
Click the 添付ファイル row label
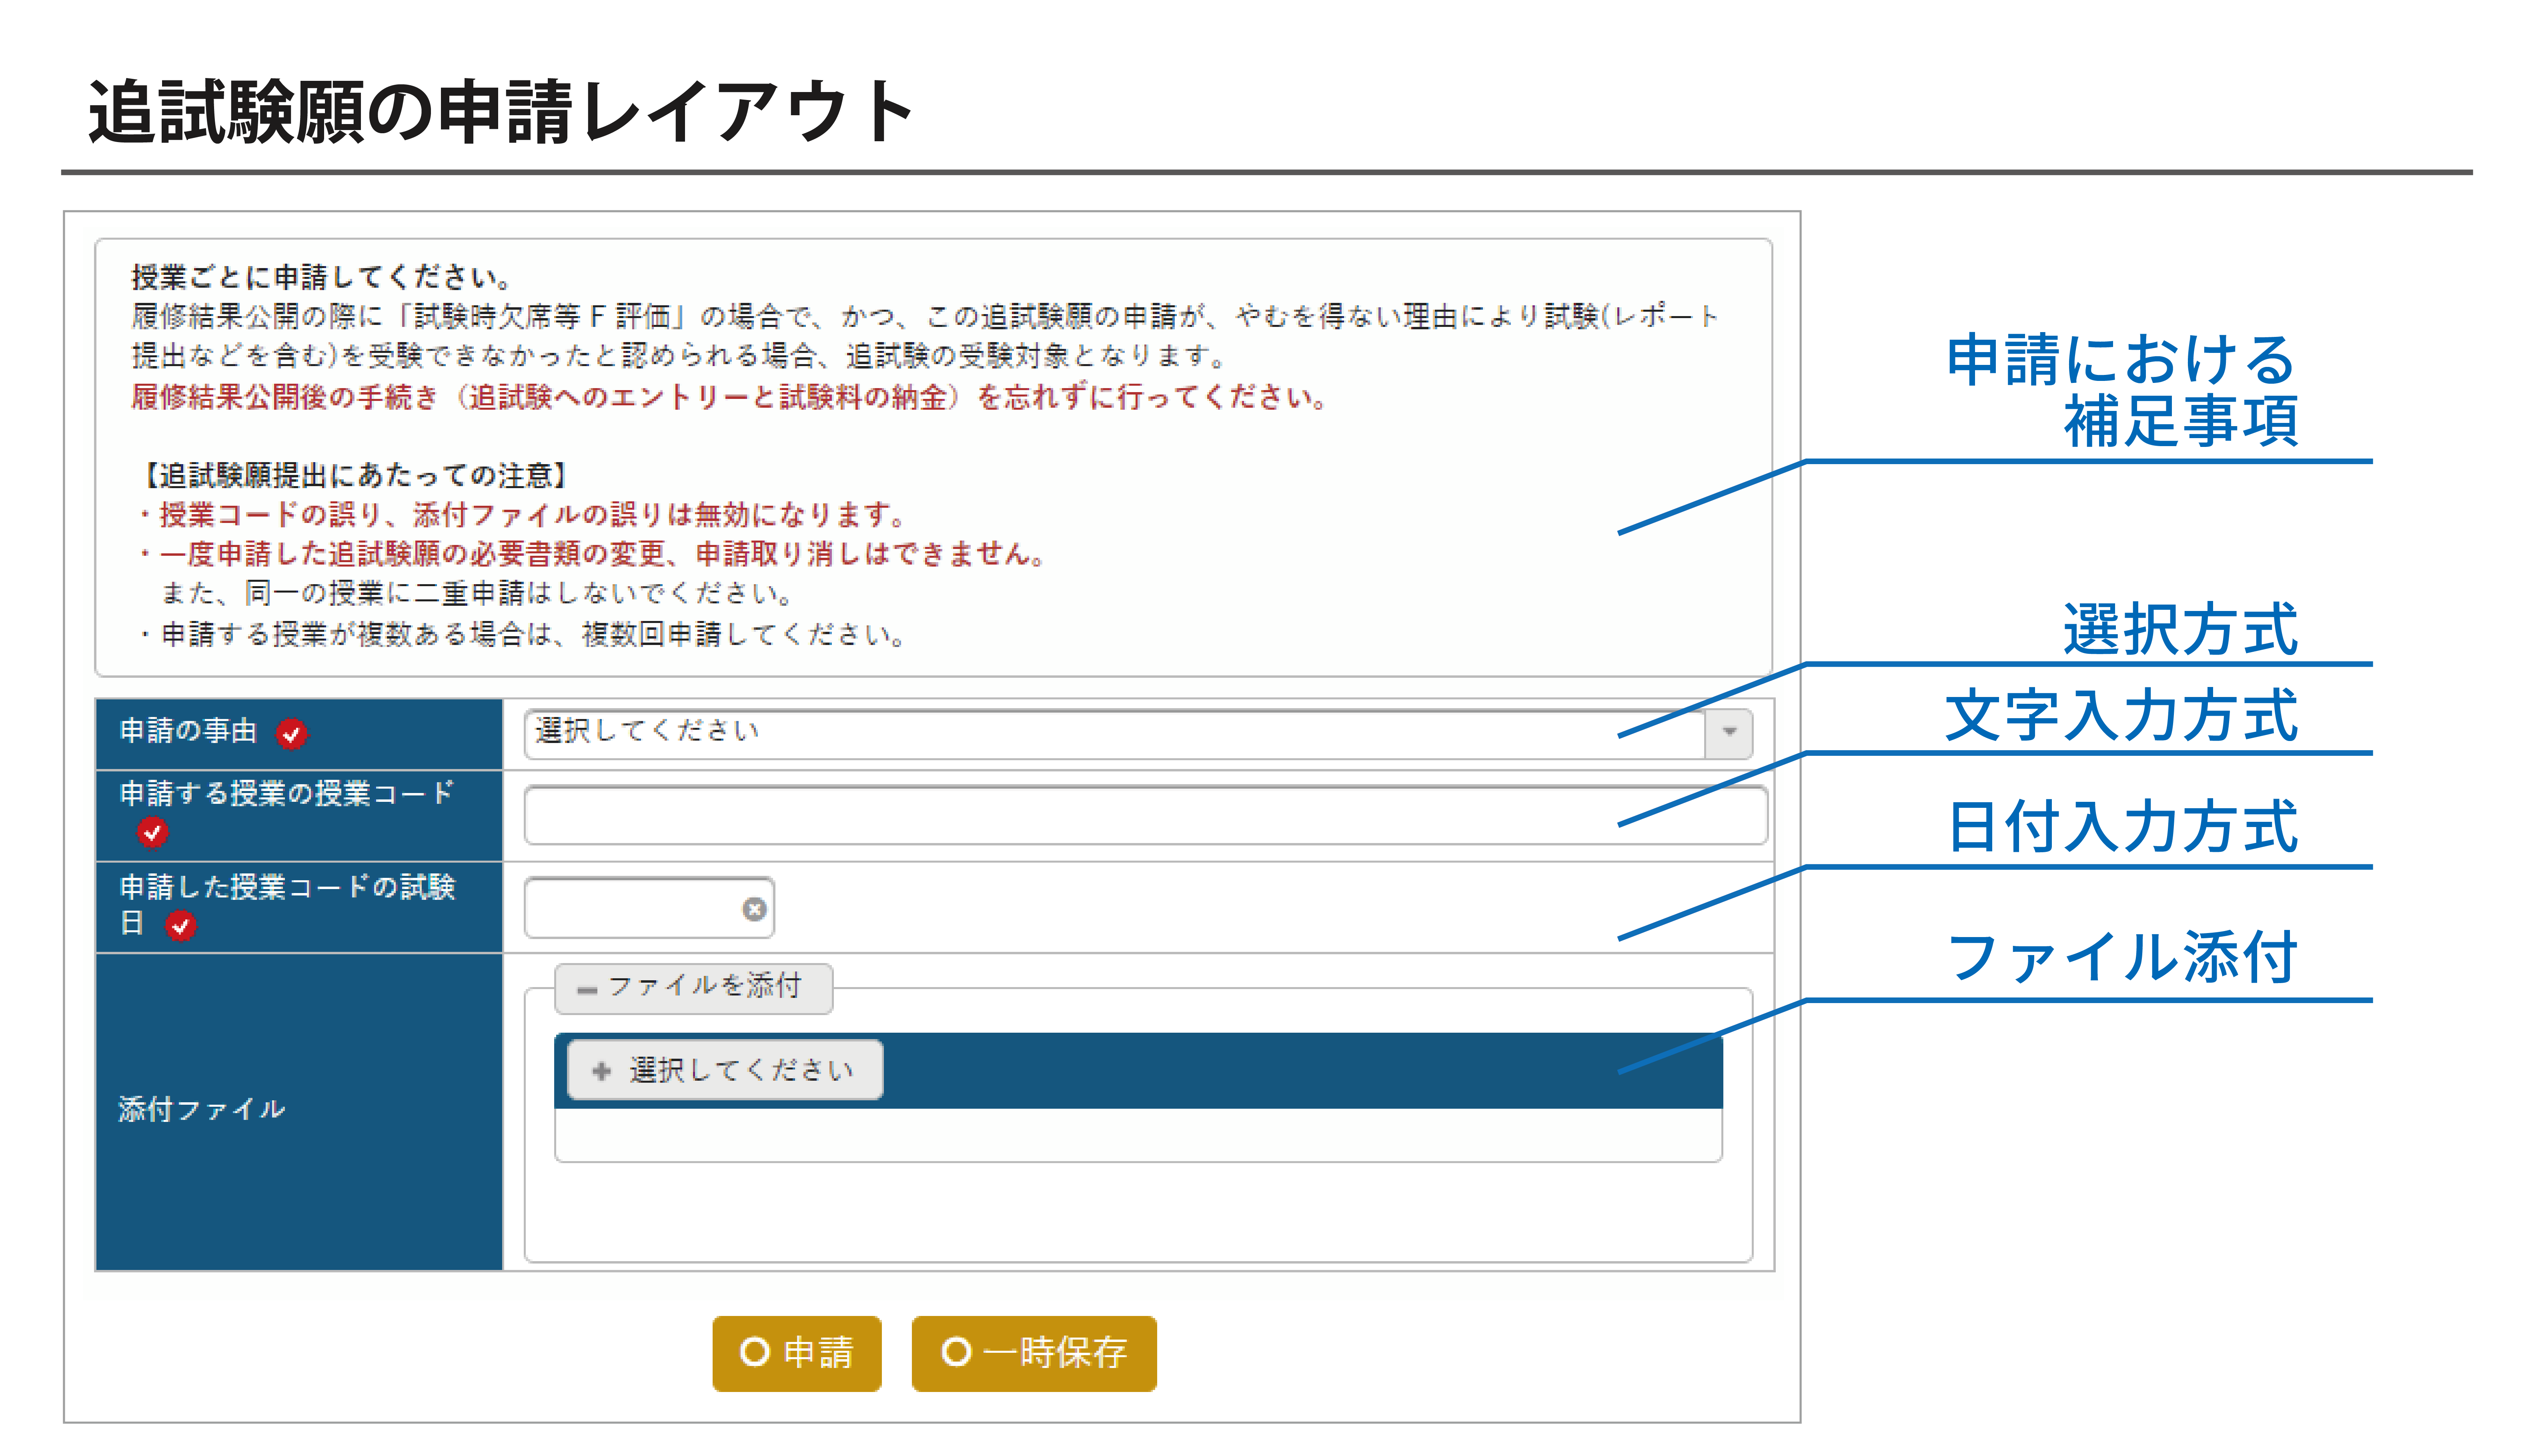[x=202, y=1110]
